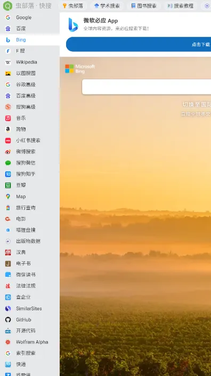The height and width of the screenshot is (376, 211).
Task: Open the 虫部落 tab
Action: pos(73,6)
